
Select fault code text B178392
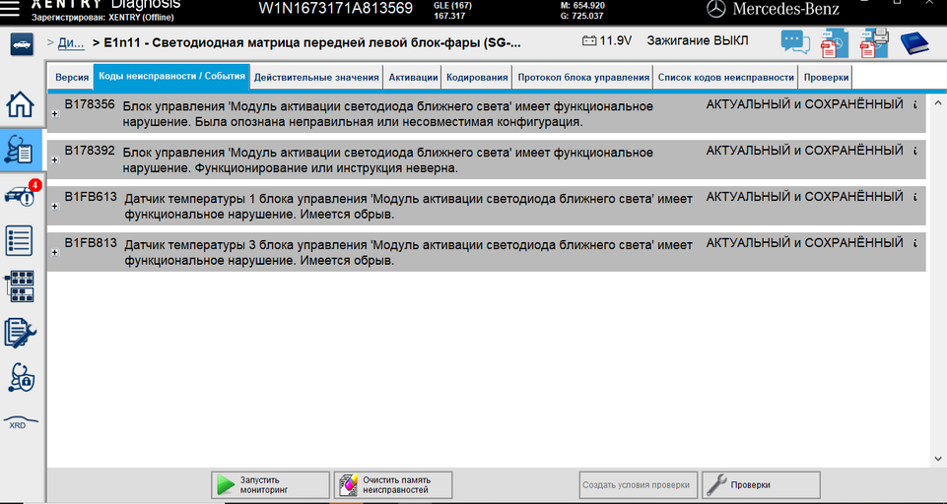pos(90,151)
